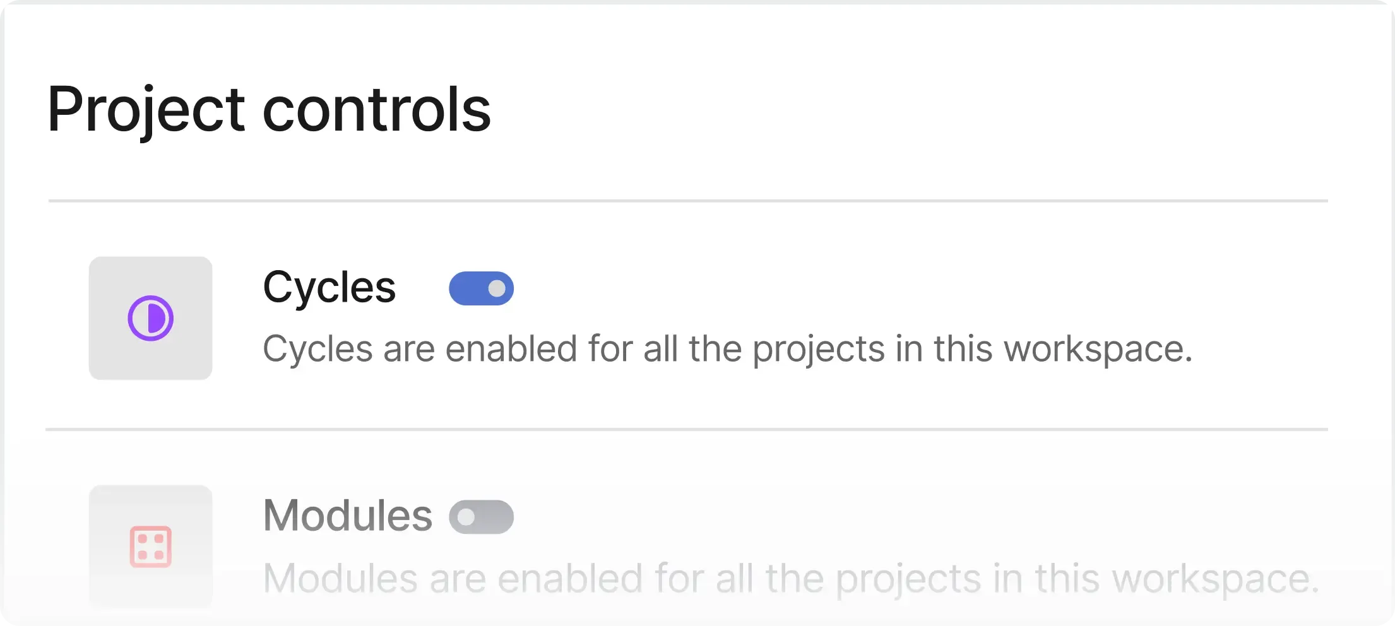
Task: Toggle Cycles off for this workspace
Action: pyautogui.click(x=481, y=288)
